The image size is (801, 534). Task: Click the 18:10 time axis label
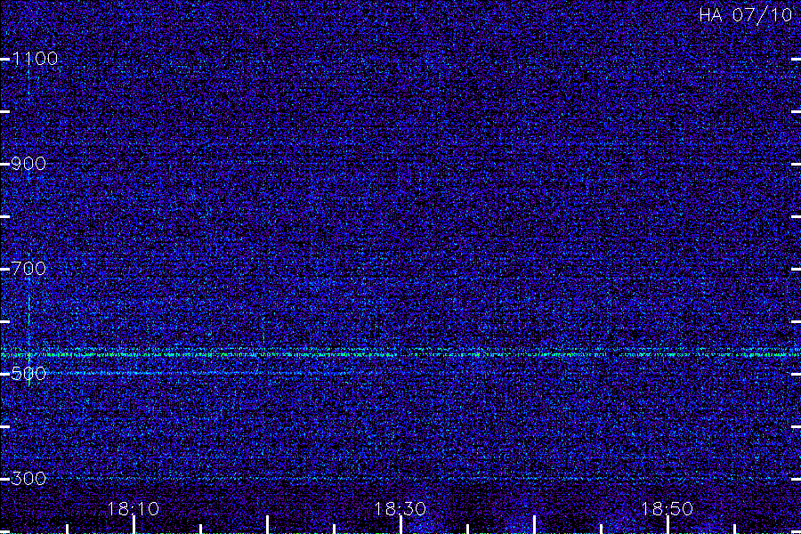point(133,509)
